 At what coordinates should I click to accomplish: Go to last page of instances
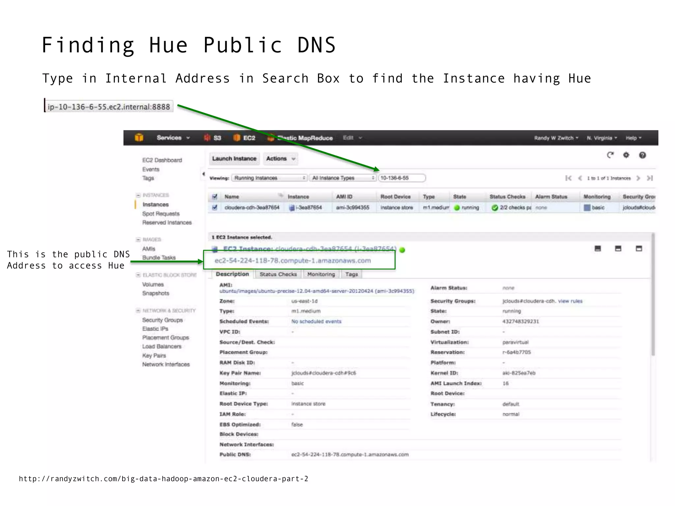click(x=650, y=178)
